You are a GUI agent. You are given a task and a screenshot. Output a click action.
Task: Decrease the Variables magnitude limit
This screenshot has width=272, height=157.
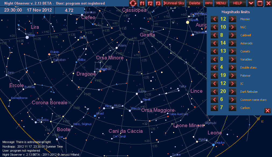point(214,59)
